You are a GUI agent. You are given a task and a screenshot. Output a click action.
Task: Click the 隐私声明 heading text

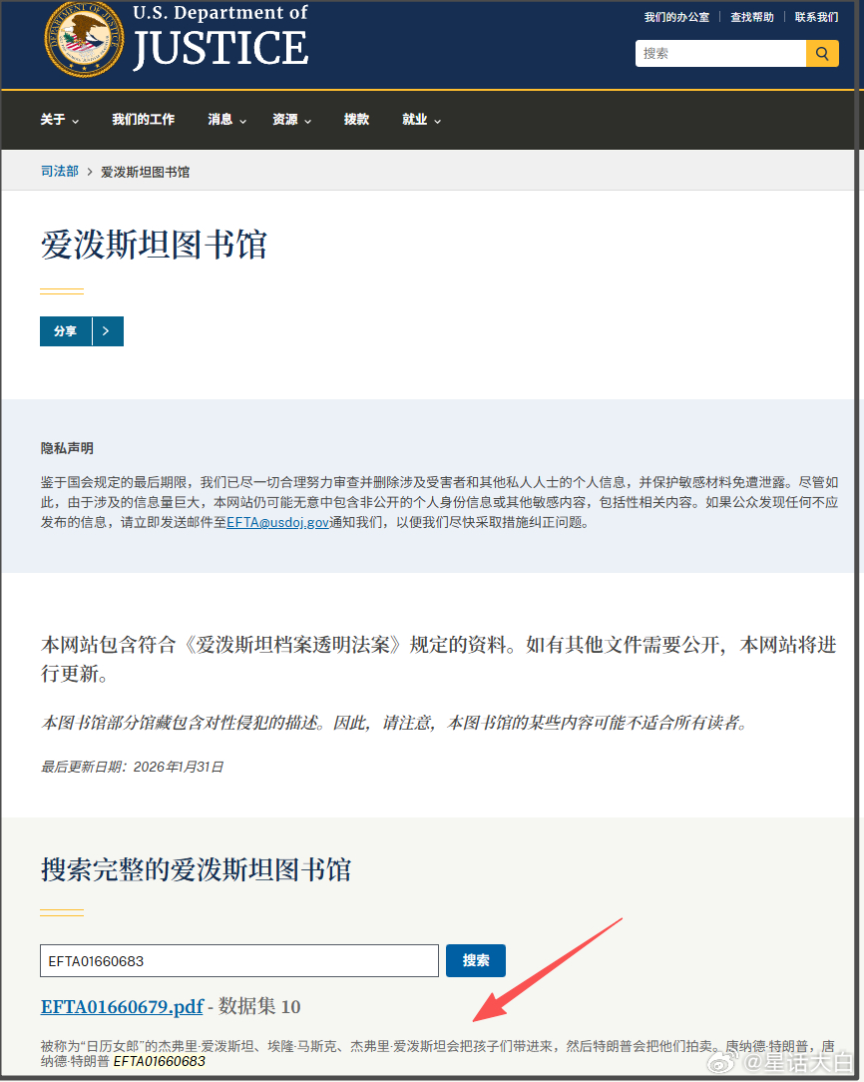point(67,448)
